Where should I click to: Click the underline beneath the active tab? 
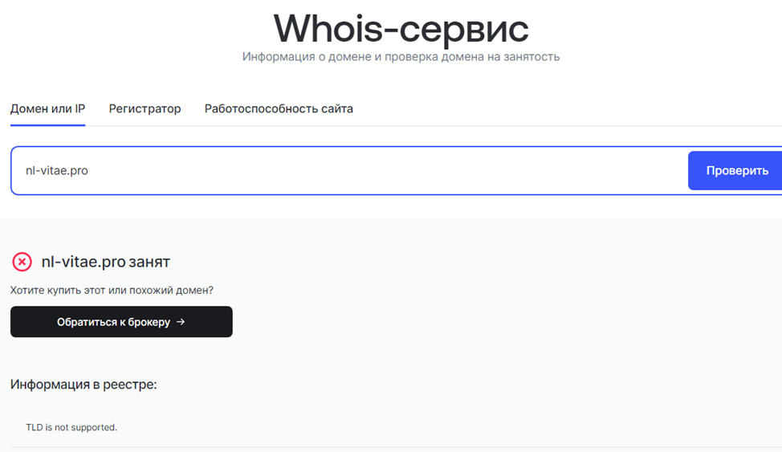(x=47, y=125)
